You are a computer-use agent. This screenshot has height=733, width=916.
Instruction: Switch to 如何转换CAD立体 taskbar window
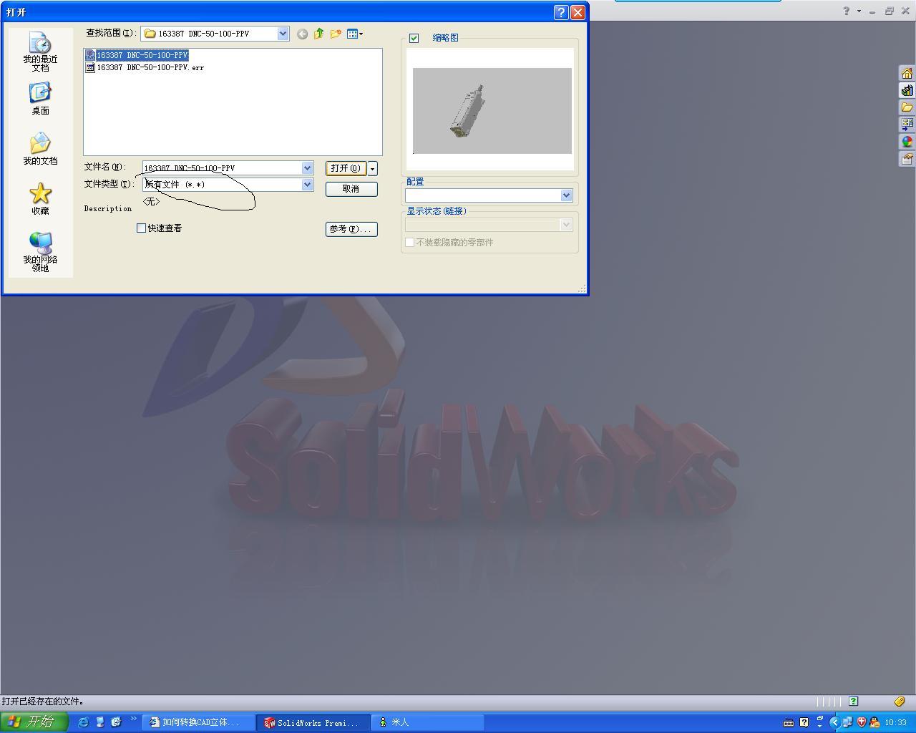click(x=200, y=722)
